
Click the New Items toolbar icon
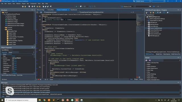coord(23,7)
